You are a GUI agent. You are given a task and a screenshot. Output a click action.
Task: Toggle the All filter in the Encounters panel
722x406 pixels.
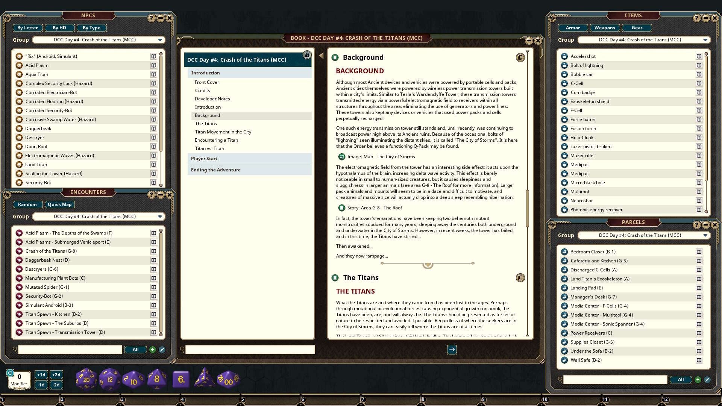click(x=135, y=350)
